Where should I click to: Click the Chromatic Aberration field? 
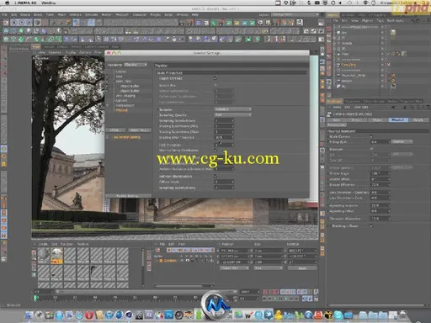380,219
